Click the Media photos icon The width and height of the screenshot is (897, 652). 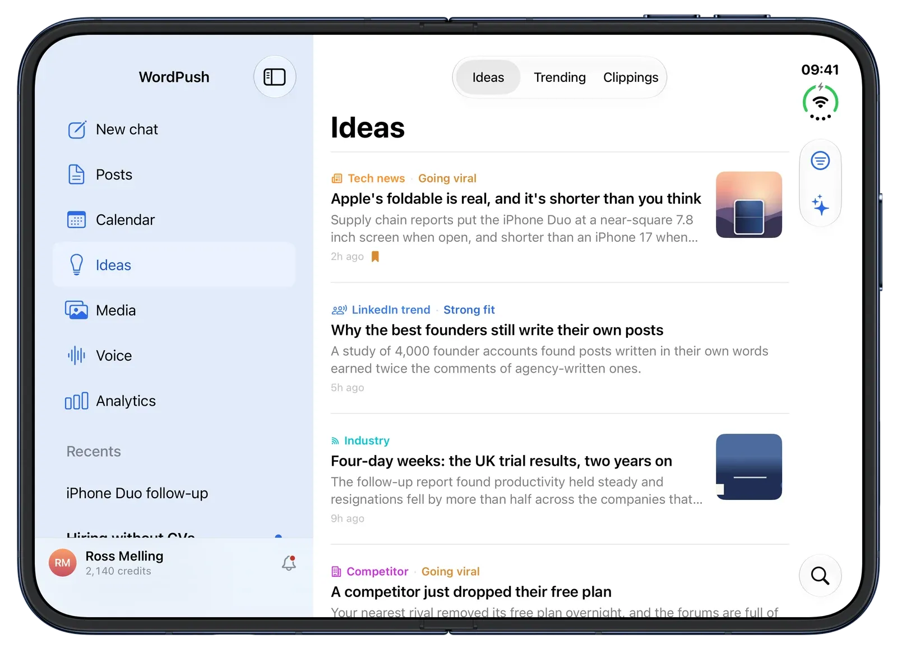76,310
